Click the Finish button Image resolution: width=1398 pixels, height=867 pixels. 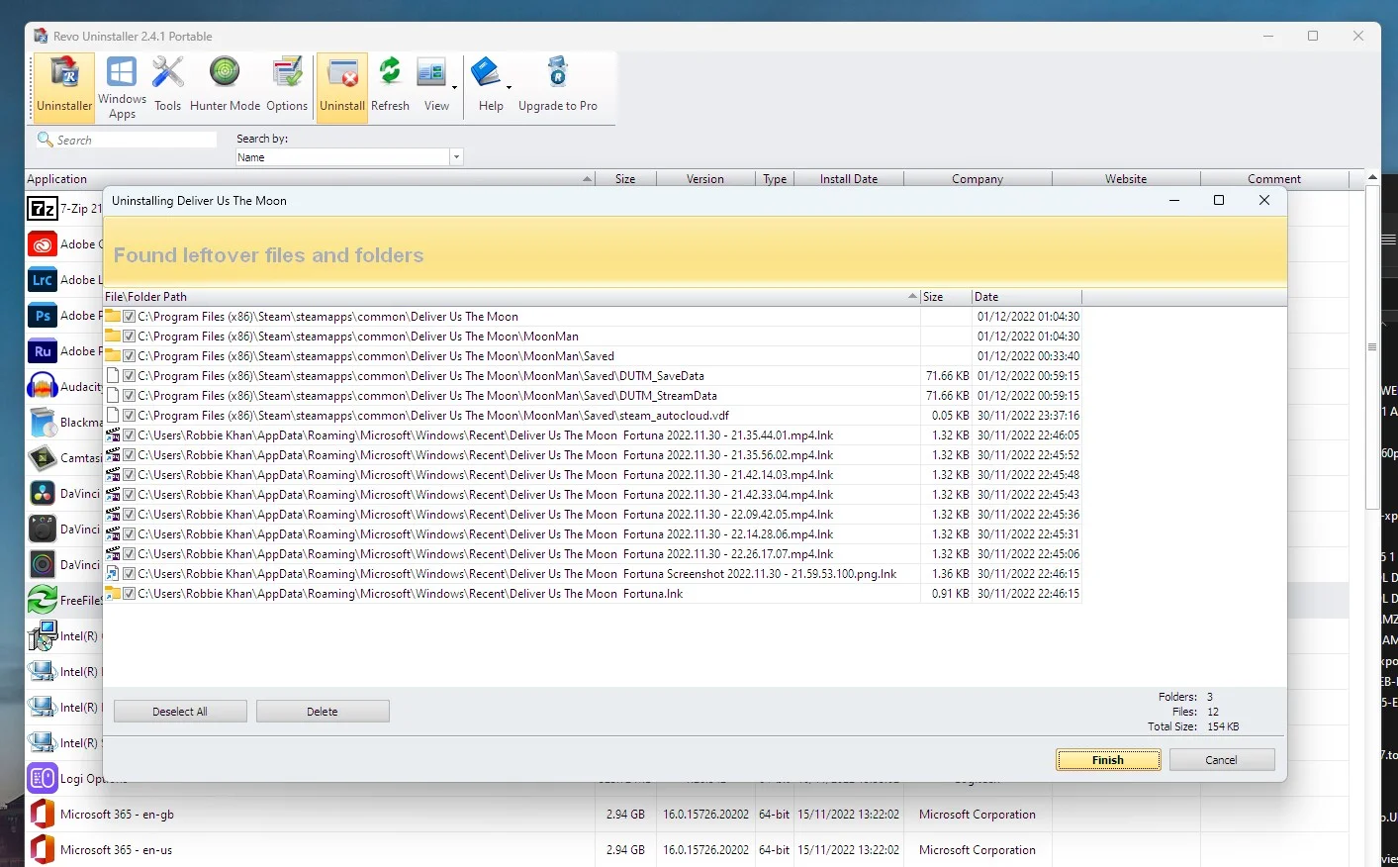tap(1108, 760)
